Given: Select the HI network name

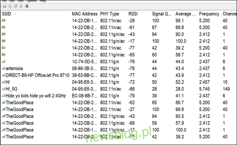Looking at the screenshot, I should coord(8,82).
